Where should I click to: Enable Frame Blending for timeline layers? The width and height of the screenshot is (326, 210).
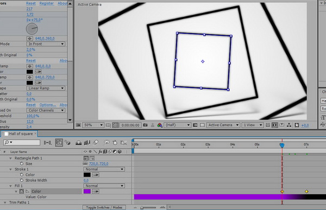coord(87,143)
